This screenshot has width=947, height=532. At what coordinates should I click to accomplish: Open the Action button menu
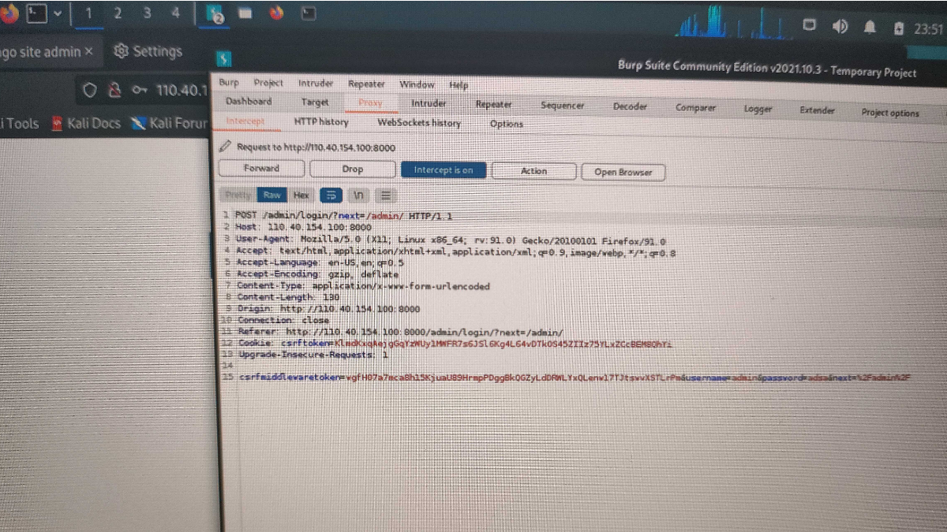[x=533, y=171]
